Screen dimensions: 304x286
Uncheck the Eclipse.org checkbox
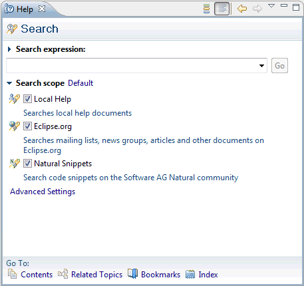pyautogui.click(x=27, y=126)
